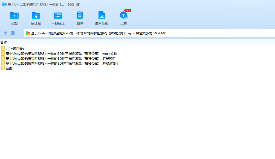
Task: Click the 解压到 text label
Action: (x=36, y=23)
